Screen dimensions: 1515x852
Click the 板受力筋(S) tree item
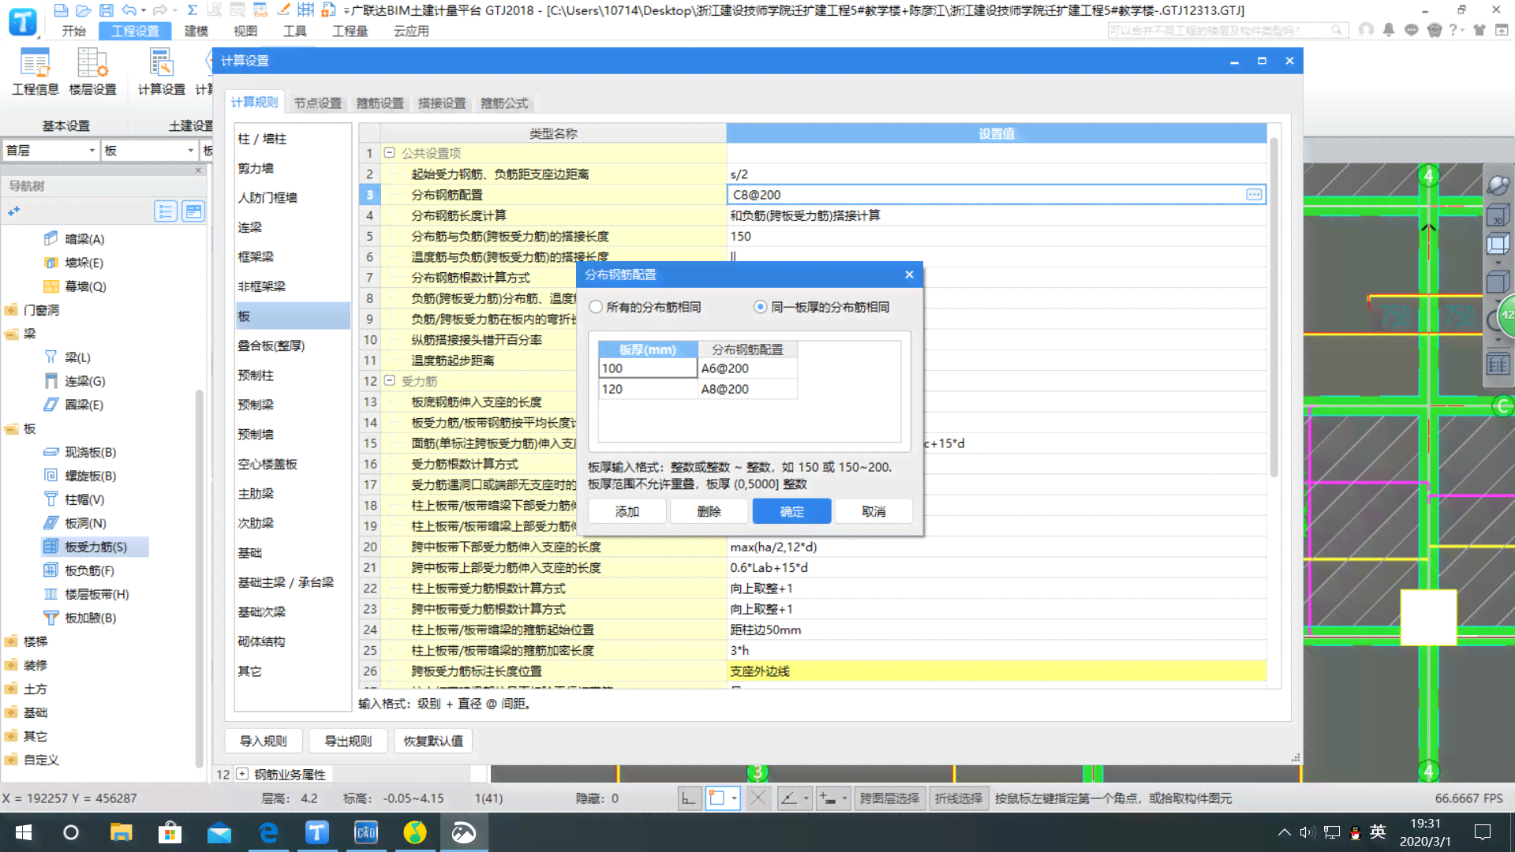[95, 546]
